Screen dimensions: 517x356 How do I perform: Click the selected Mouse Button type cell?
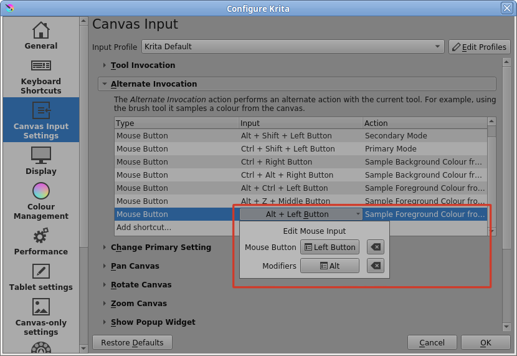[176, 214]
